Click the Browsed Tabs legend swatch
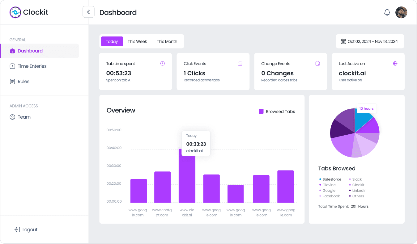 (261, 111)
